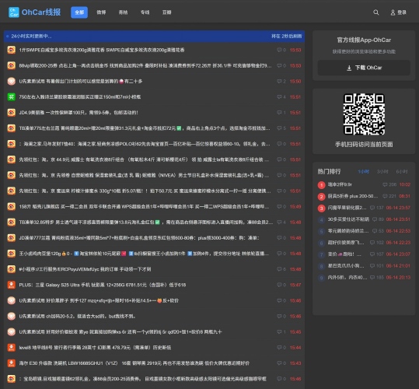Click the 24小时实时更新中 banner
The image size is (419, 389).
[154, 36]
